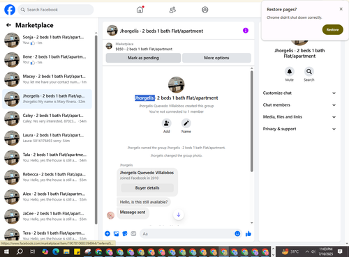
Task: Open Tera conversation
Action: click(x=47, y=235)
